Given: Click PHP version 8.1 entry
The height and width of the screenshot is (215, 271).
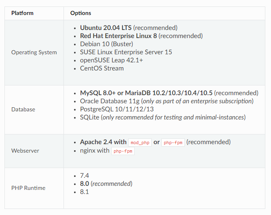Looking at the screenshot, I should point(85,192).
